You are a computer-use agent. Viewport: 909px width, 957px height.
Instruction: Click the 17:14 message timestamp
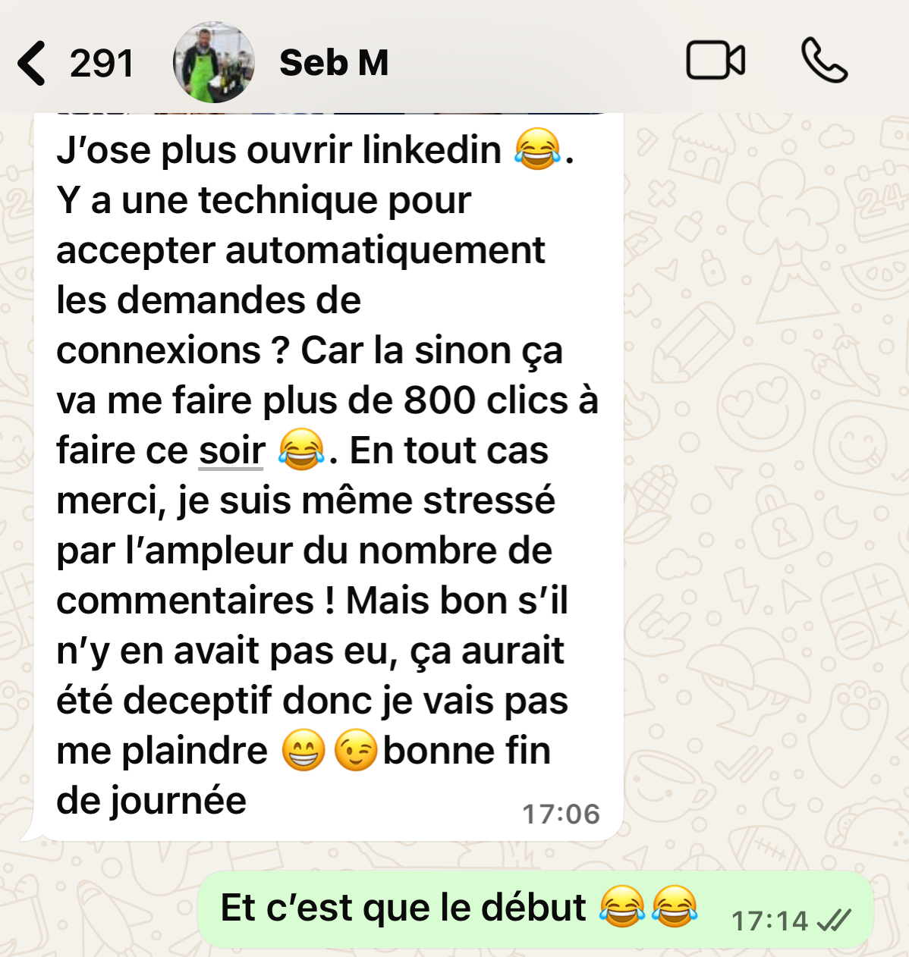pos(769,921)
